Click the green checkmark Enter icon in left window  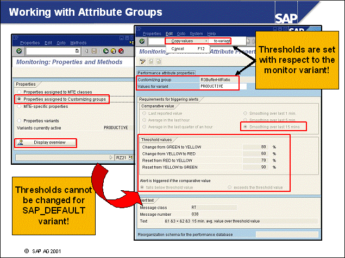[x=20, y=51]
